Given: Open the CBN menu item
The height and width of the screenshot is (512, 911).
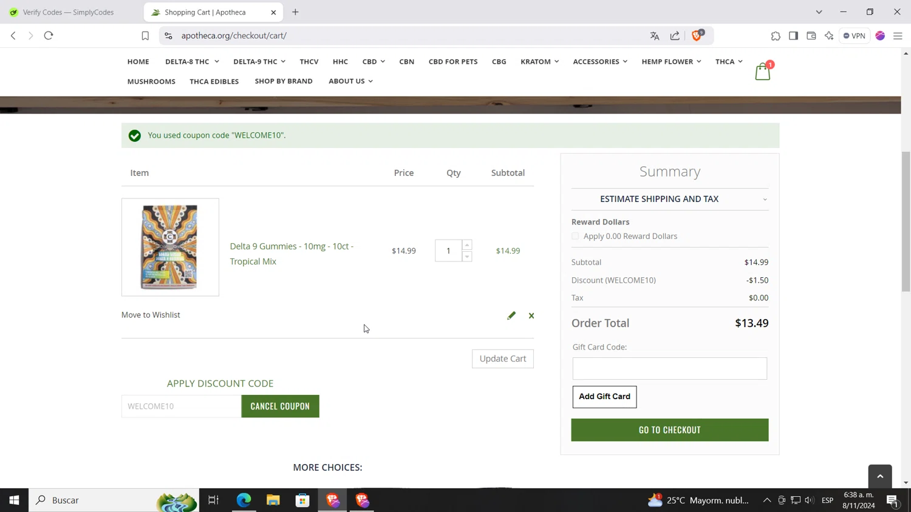Looking at the screenshot, I should coord(407,61).
